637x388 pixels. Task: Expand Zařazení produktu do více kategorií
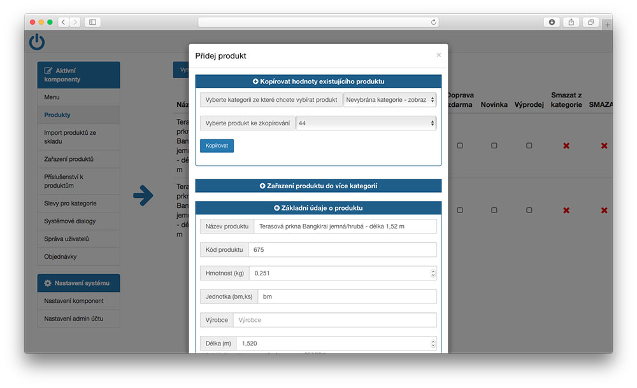tap(318, 186)
